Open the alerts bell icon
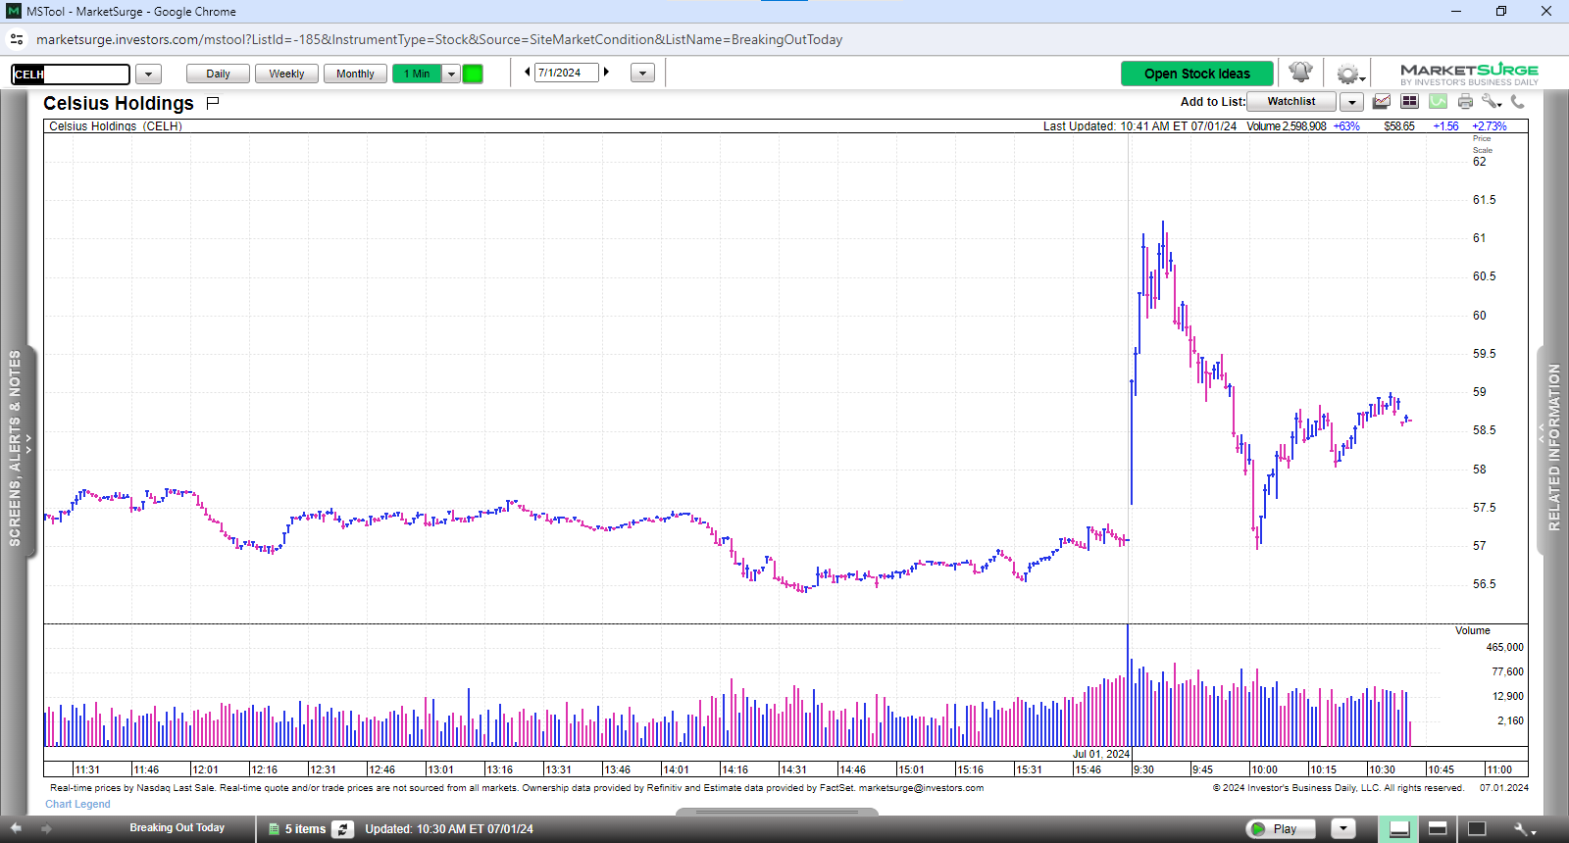This screenshot has height=843, width=1569. [x=1300, y=74]
